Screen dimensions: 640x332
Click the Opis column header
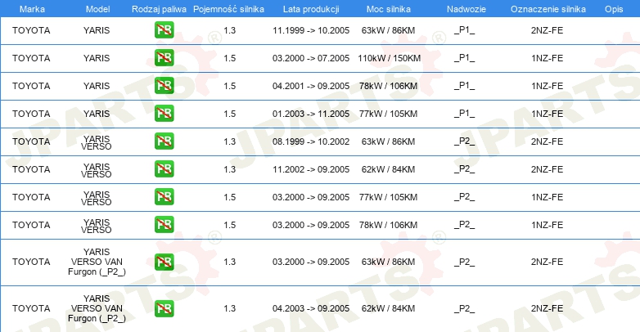[614, 9]
